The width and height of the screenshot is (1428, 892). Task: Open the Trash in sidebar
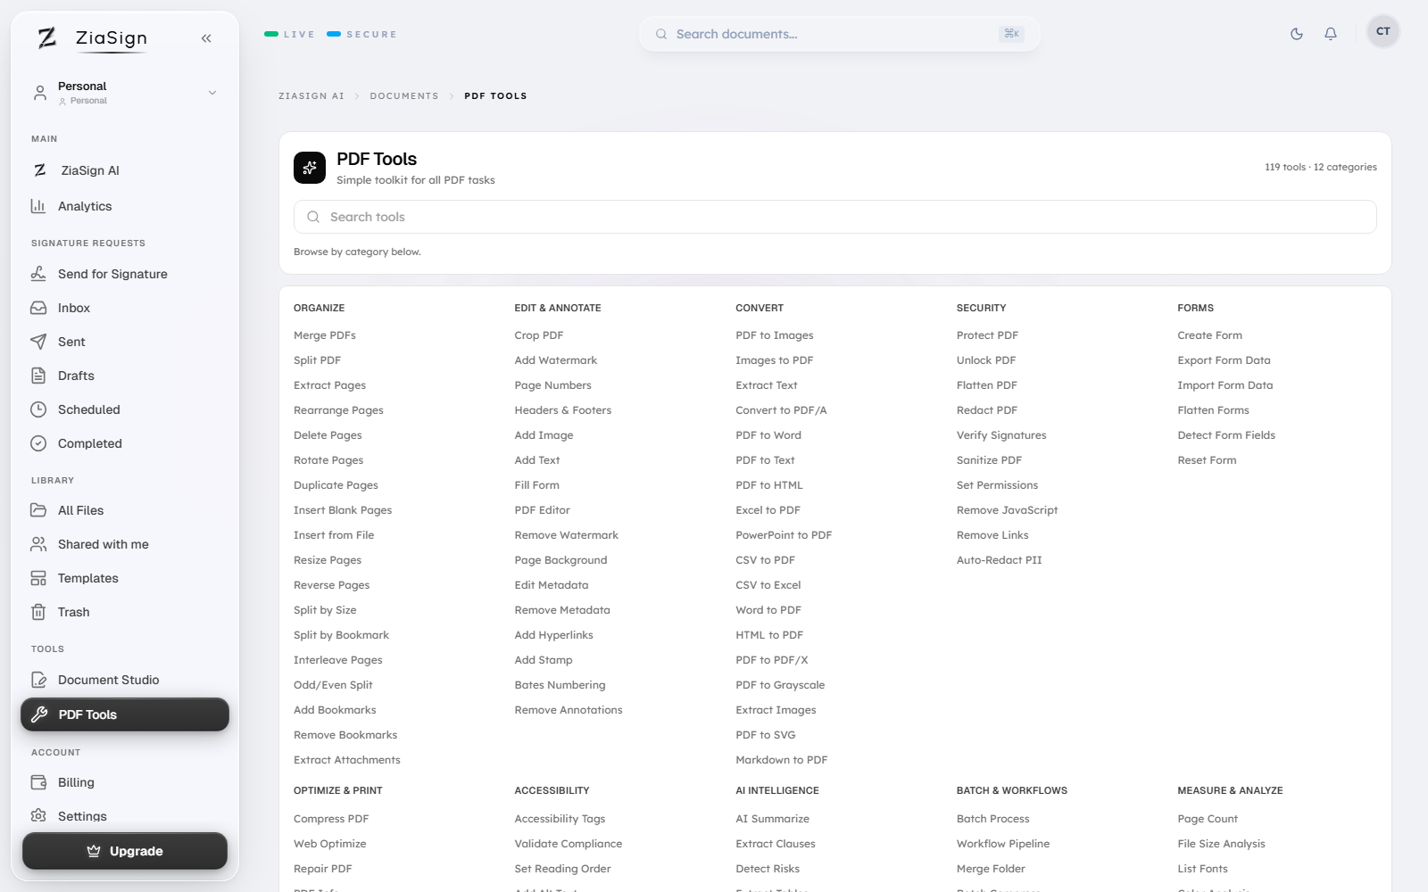point(73,612)
